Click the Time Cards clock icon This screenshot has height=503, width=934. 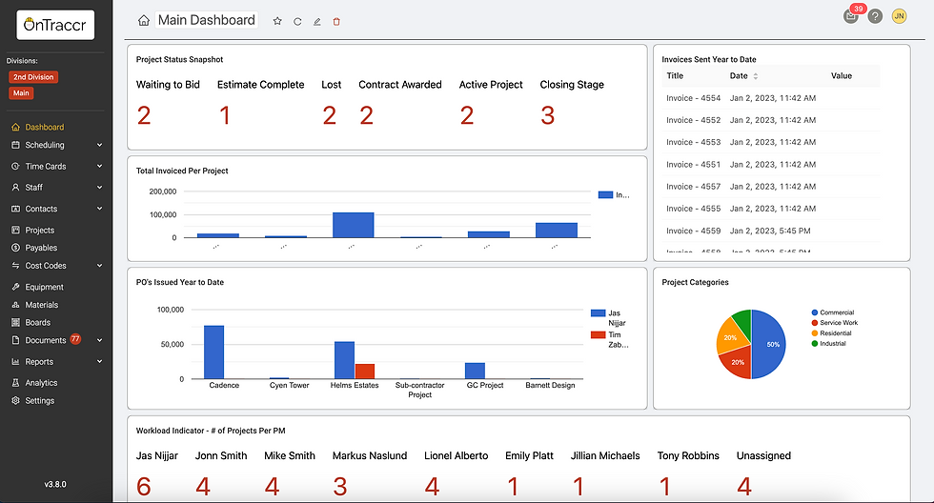pos(15,167)
